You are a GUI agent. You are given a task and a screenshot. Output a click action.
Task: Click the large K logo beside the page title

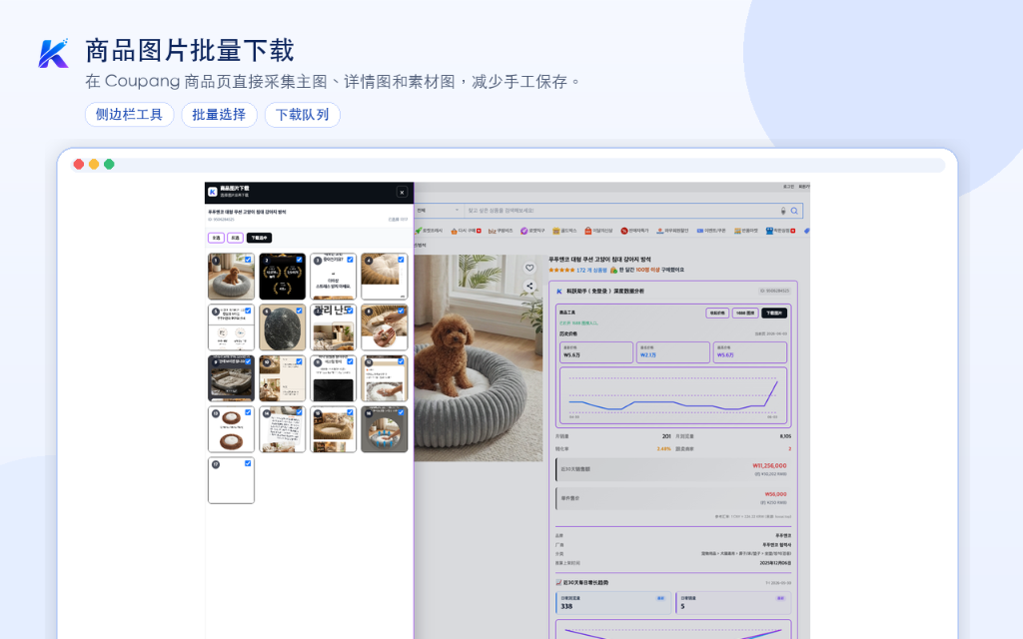pyautogui.click(x=54, y=54)
